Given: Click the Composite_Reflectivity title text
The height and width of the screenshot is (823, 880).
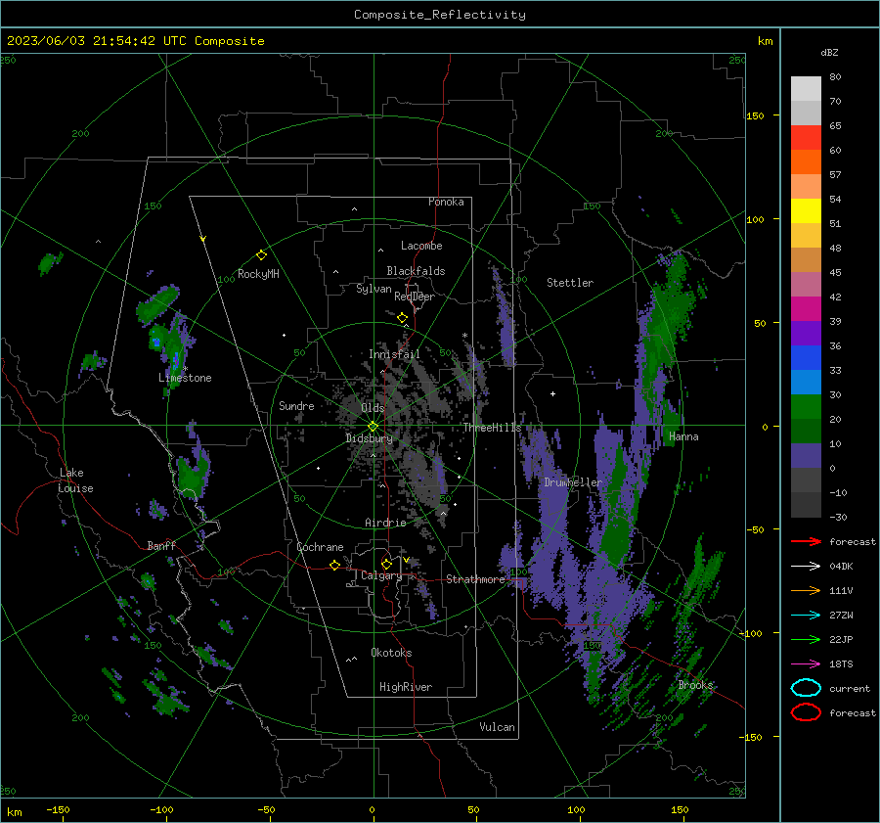Looking at the screenshot, I should click(x=439, y=15).
